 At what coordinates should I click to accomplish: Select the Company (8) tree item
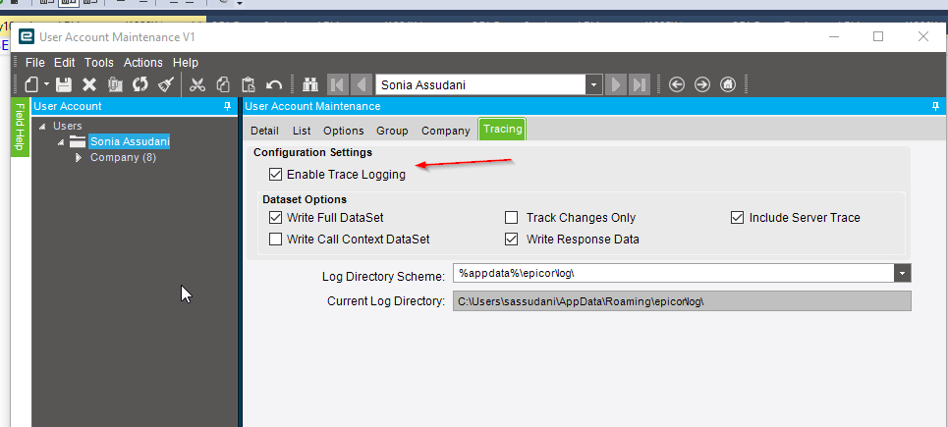coord(124,158)
